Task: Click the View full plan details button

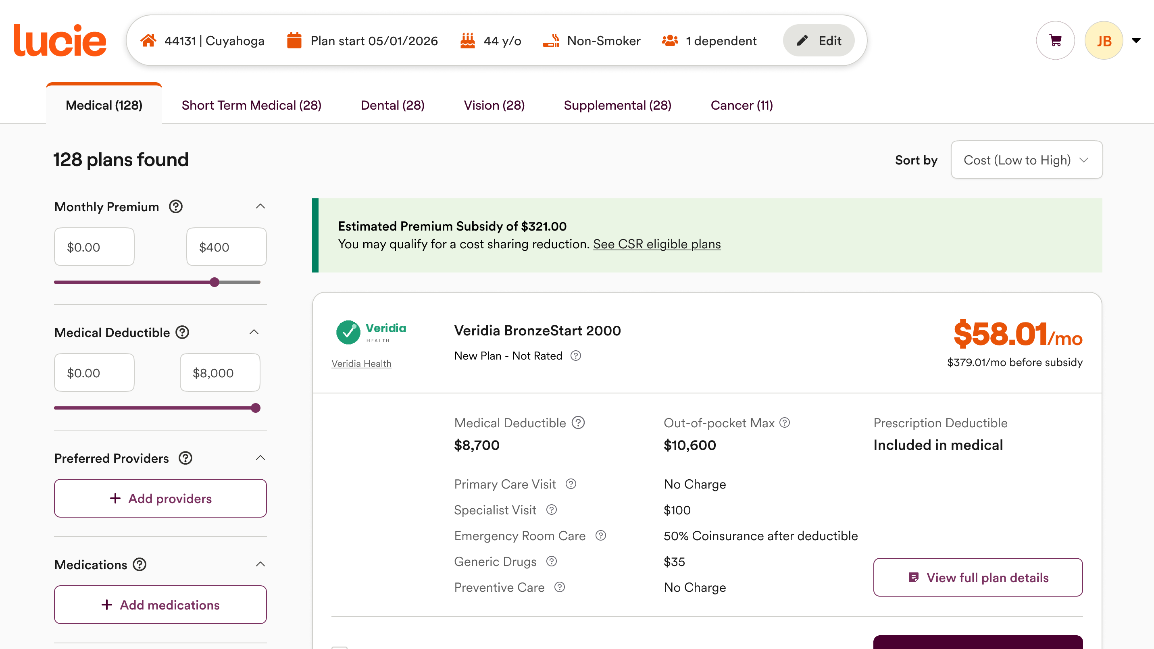Action: 978,577
